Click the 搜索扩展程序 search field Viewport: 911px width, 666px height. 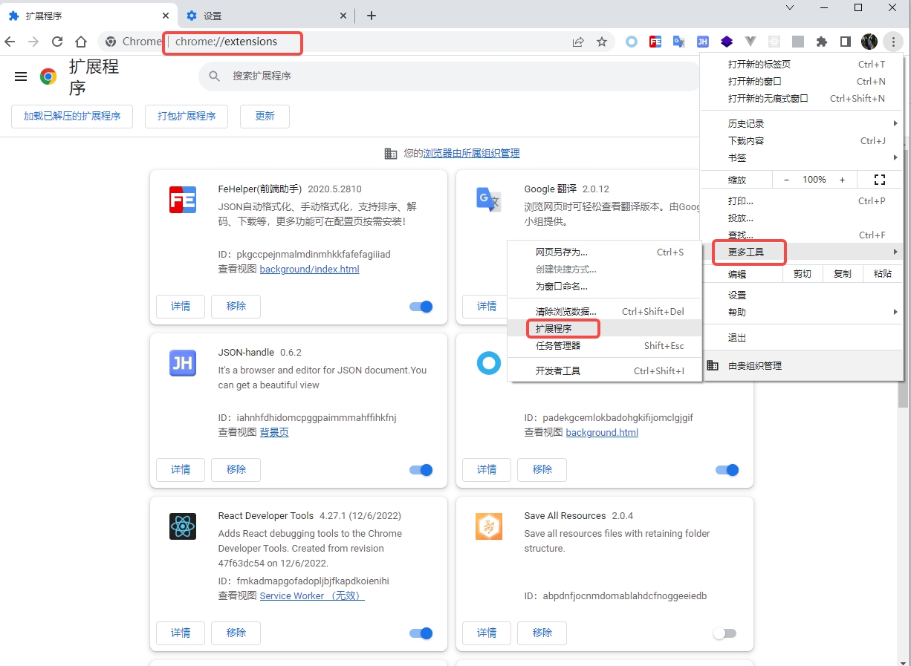450,76
